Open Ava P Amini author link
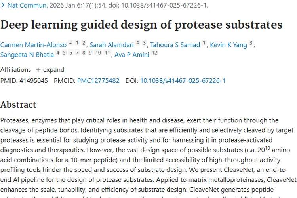Viewport: 297px width, 198px height. (132, 55)
